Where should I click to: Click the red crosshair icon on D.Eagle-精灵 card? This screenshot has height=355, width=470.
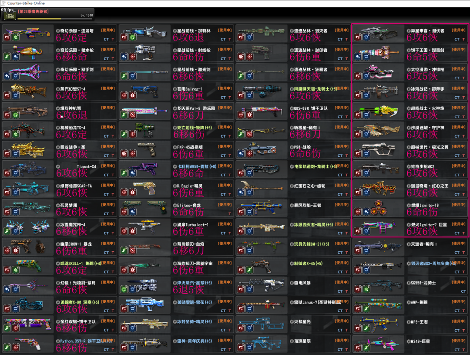point(124,193)
